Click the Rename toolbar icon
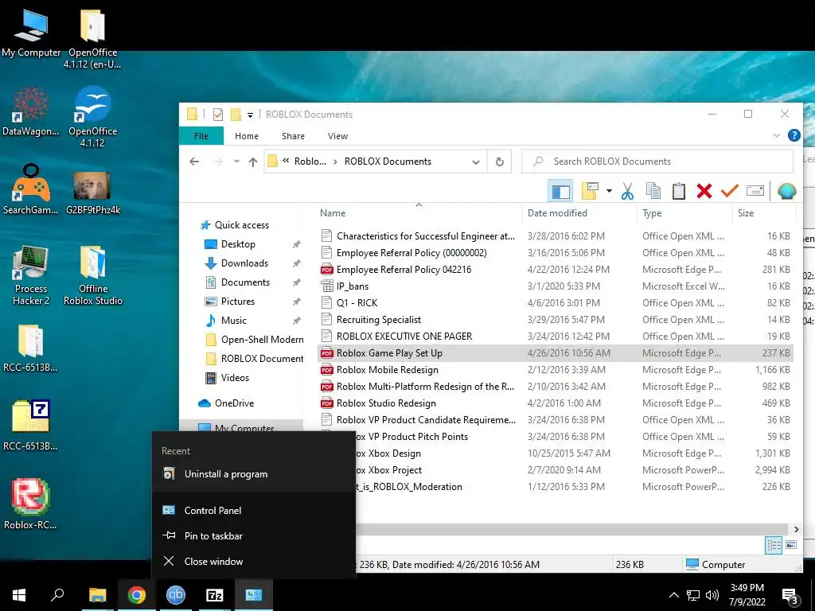 [755, 191]
